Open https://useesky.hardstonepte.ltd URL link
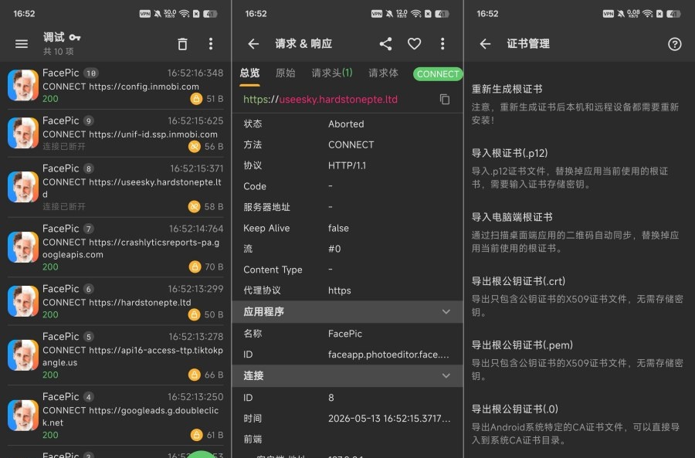 [320, 100]
